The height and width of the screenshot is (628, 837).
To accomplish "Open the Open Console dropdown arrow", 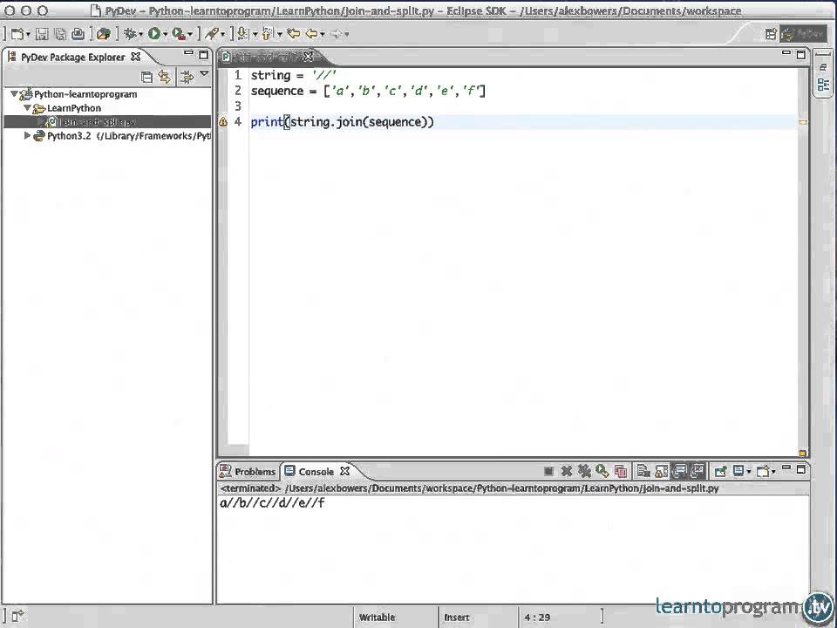I will pos(773,472).
